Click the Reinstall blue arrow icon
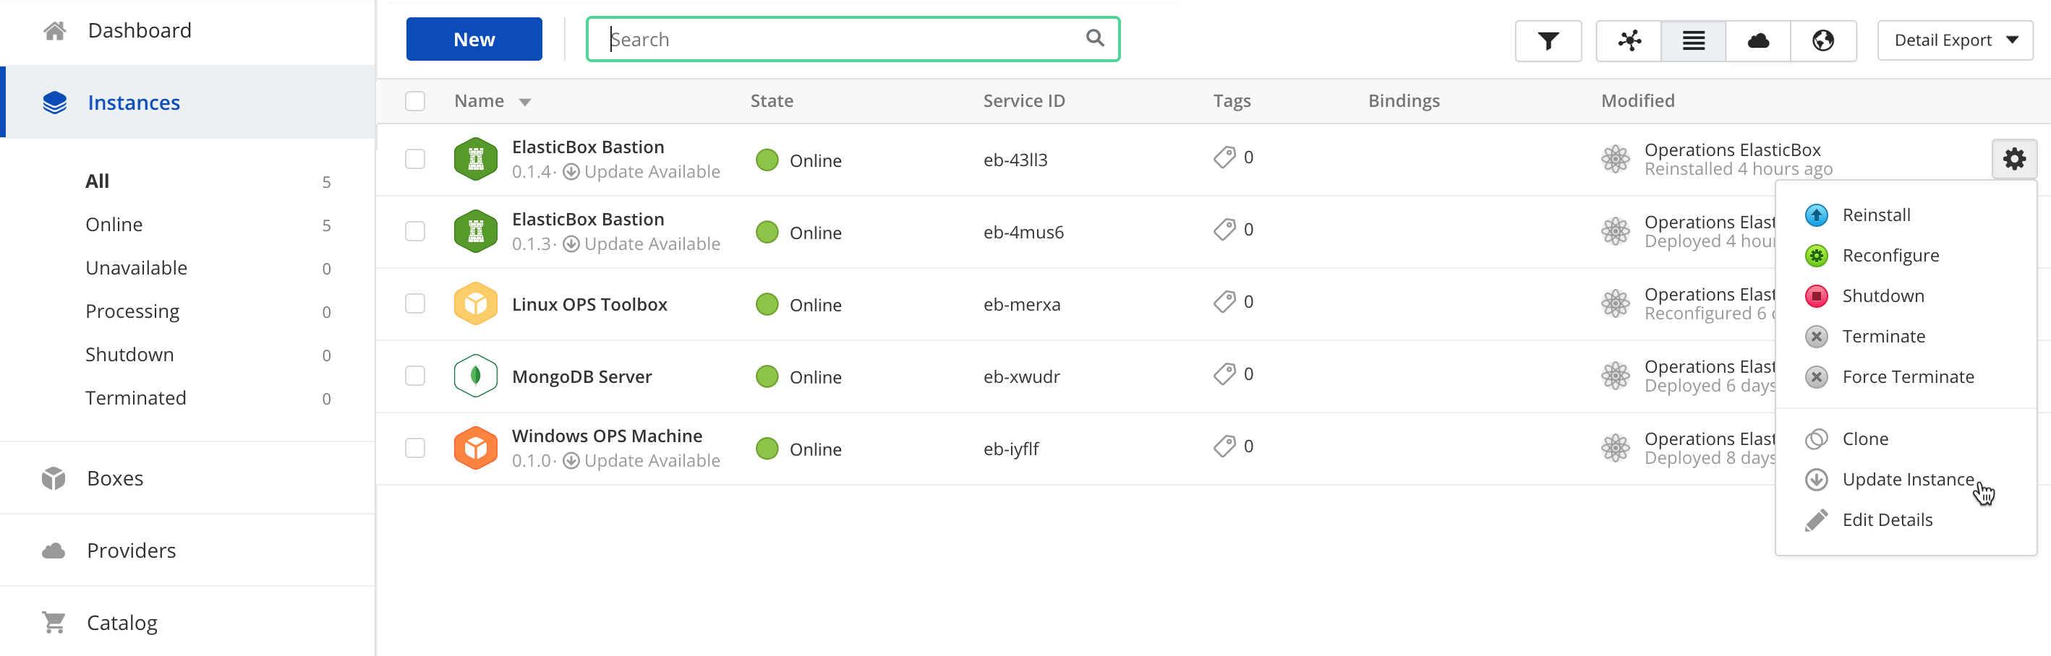 [x=1815, y=215]
